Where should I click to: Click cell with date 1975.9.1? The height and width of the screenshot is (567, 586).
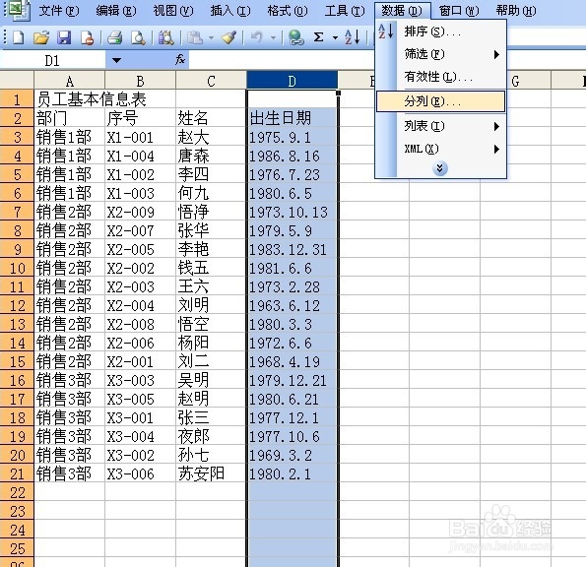point(292,137)
